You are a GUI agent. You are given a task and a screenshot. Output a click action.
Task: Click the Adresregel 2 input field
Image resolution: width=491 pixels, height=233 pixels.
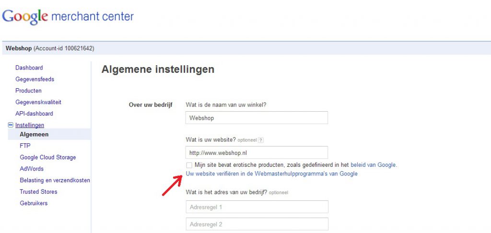(x=257, y=224)
